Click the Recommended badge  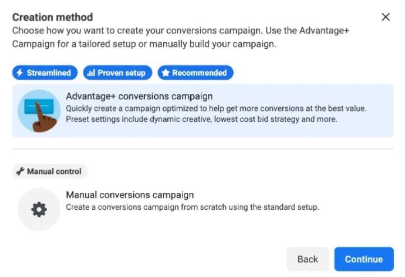195,73
